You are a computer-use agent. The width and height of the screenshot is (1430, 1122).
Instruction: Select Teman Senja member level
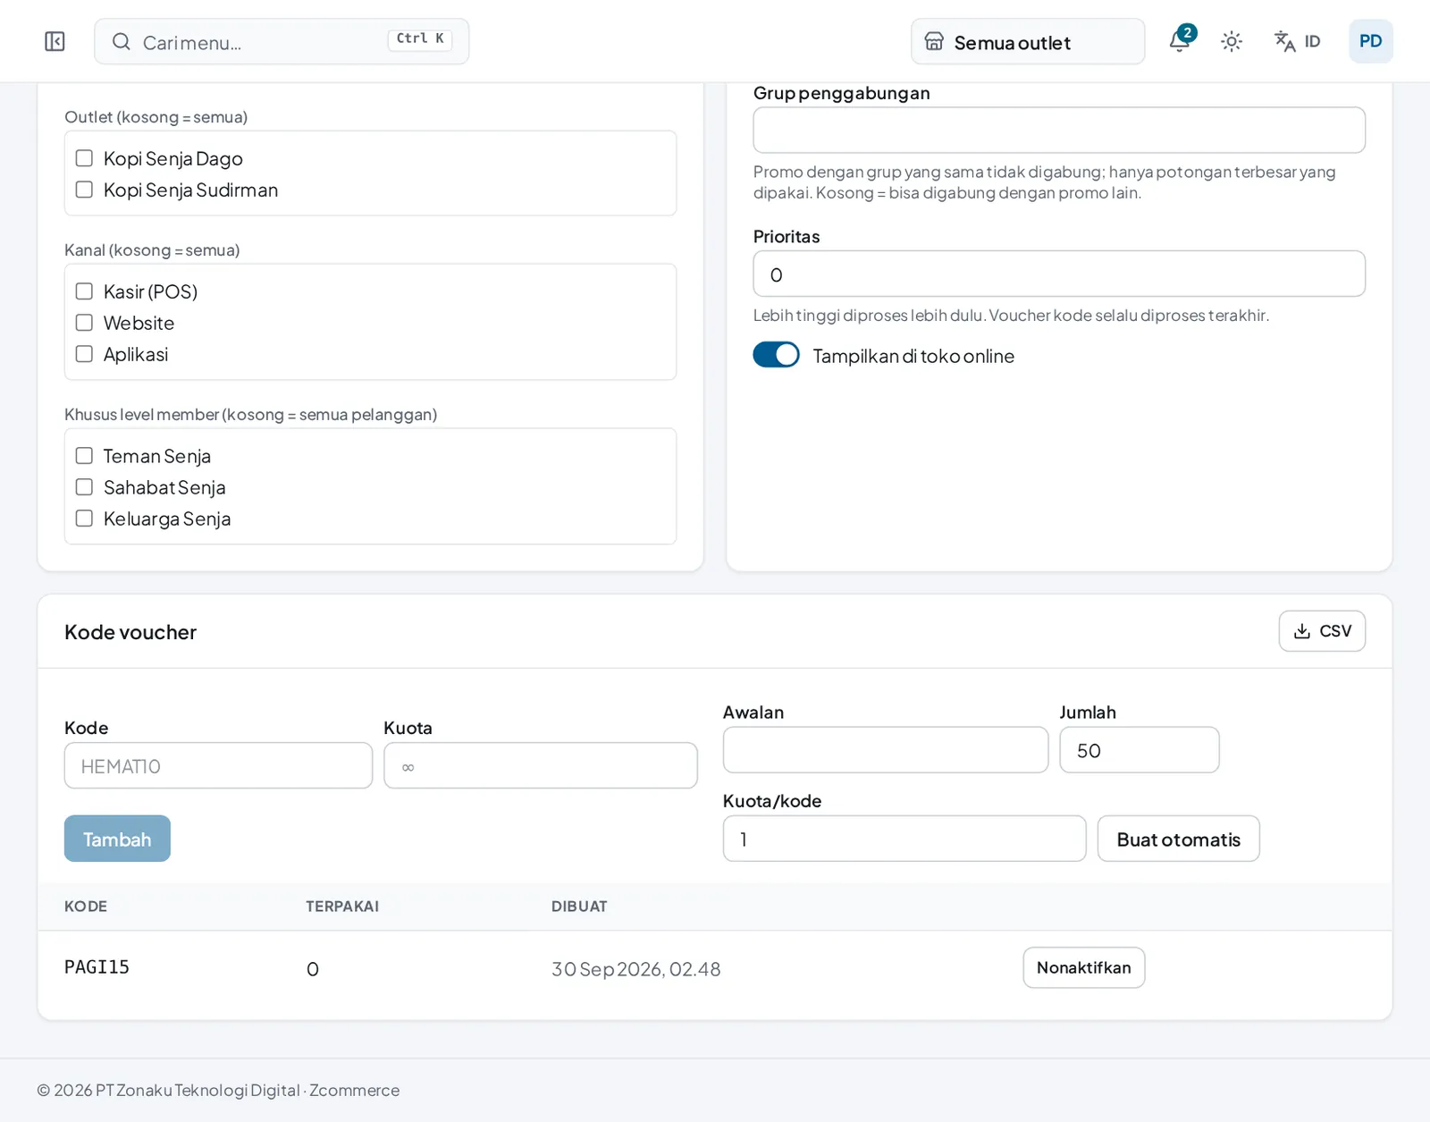[x=84, y=456]
